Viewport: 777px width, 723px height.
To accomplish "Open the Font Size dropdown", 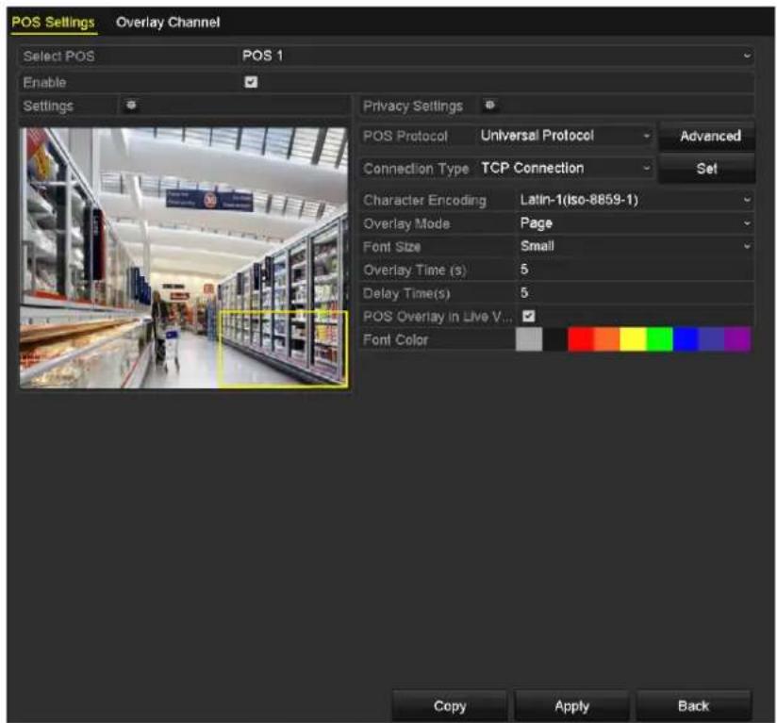I will click(635, 247).
